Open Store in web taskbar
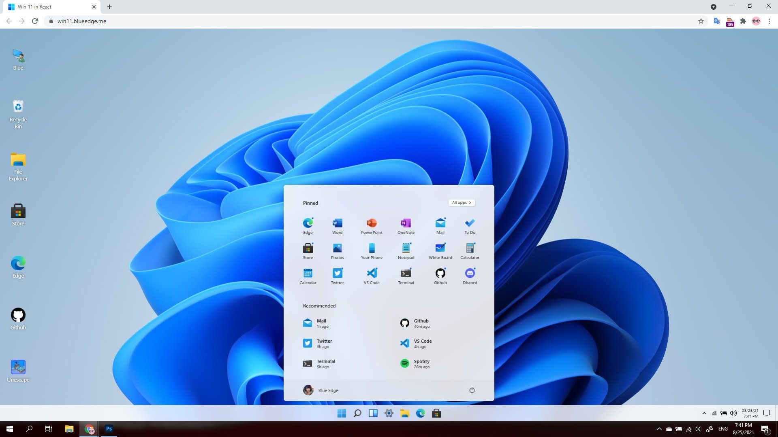The width and height of the screenshot is (778, 437). pos(436,413)
